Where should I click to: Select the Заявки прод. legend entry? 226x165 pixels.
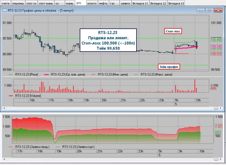(x=31, y=147)
